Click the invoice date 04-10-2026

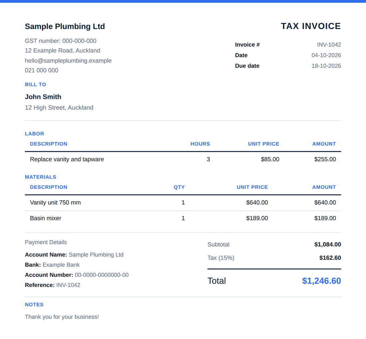(x=326, y=55)
